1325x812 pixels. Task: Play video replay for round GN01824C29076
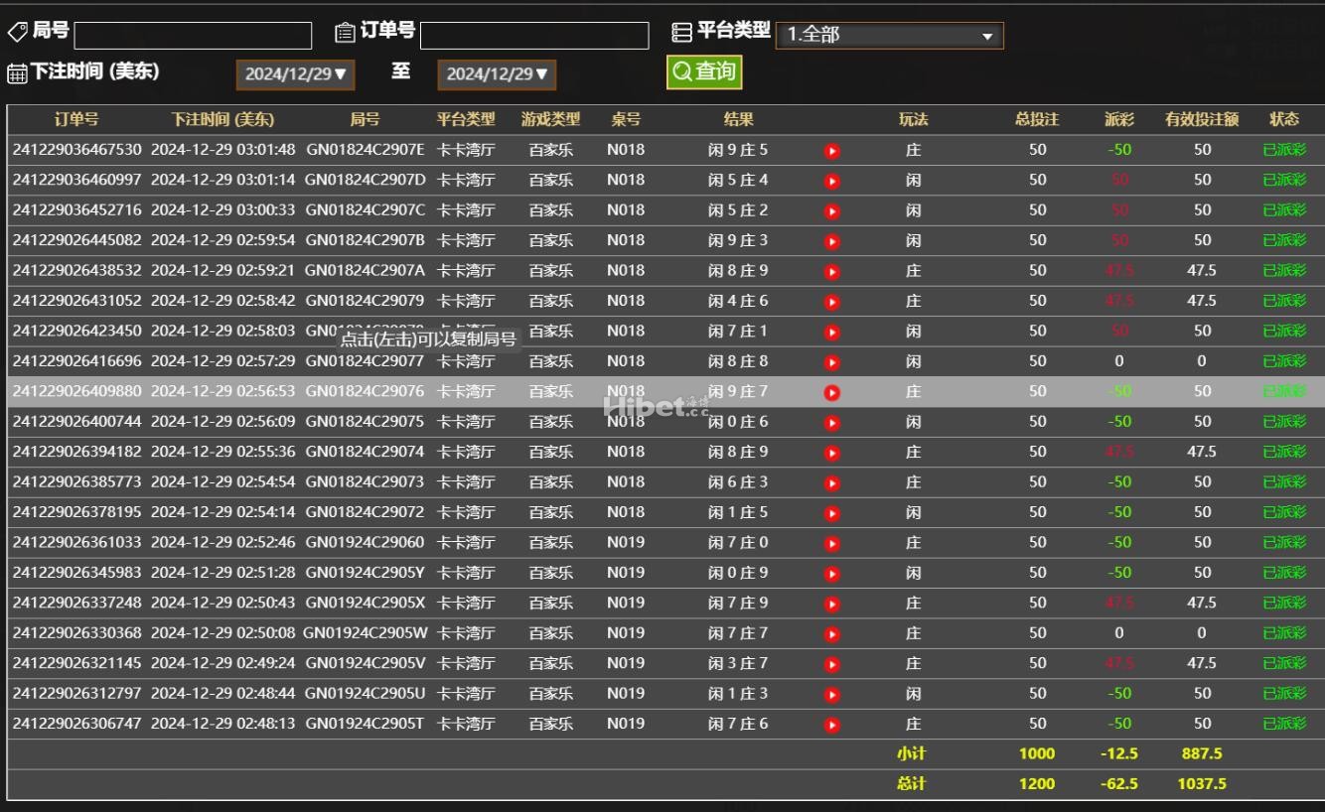pos(832,392)
